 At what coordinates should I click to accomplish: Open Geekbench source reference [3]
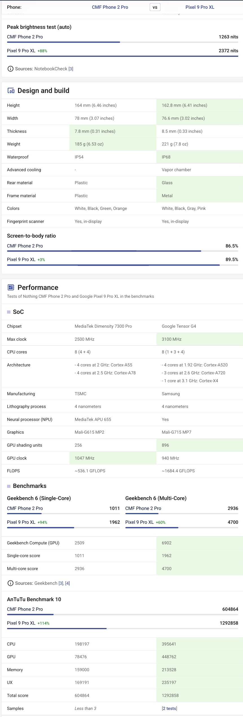61,583
